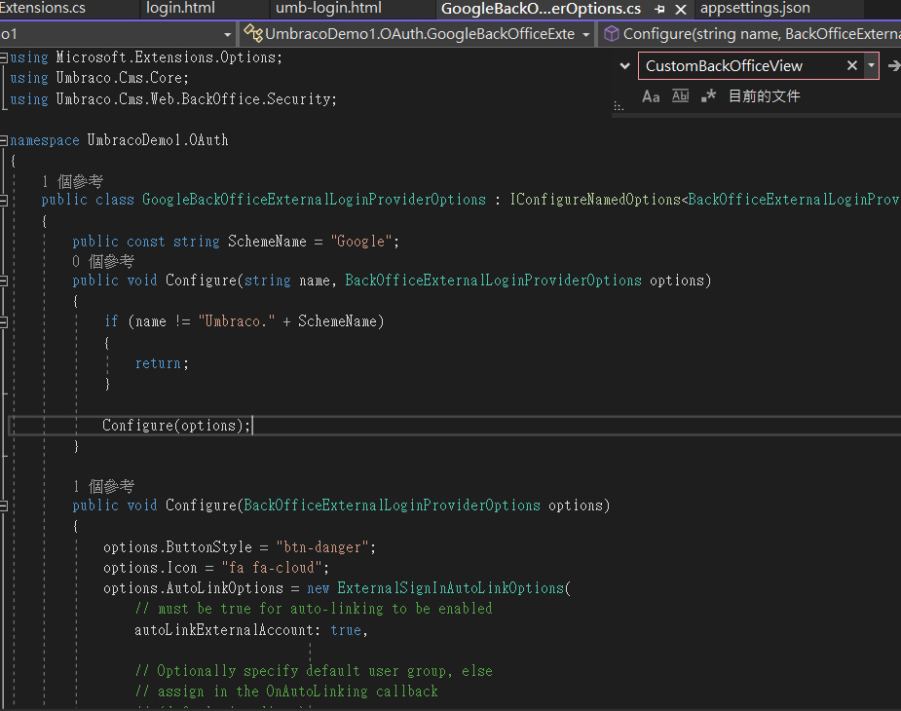Click the CustomBackOfficeView search input
This screenshot has width=901, height=711.
pyautogui.click(x=741, y=66)
